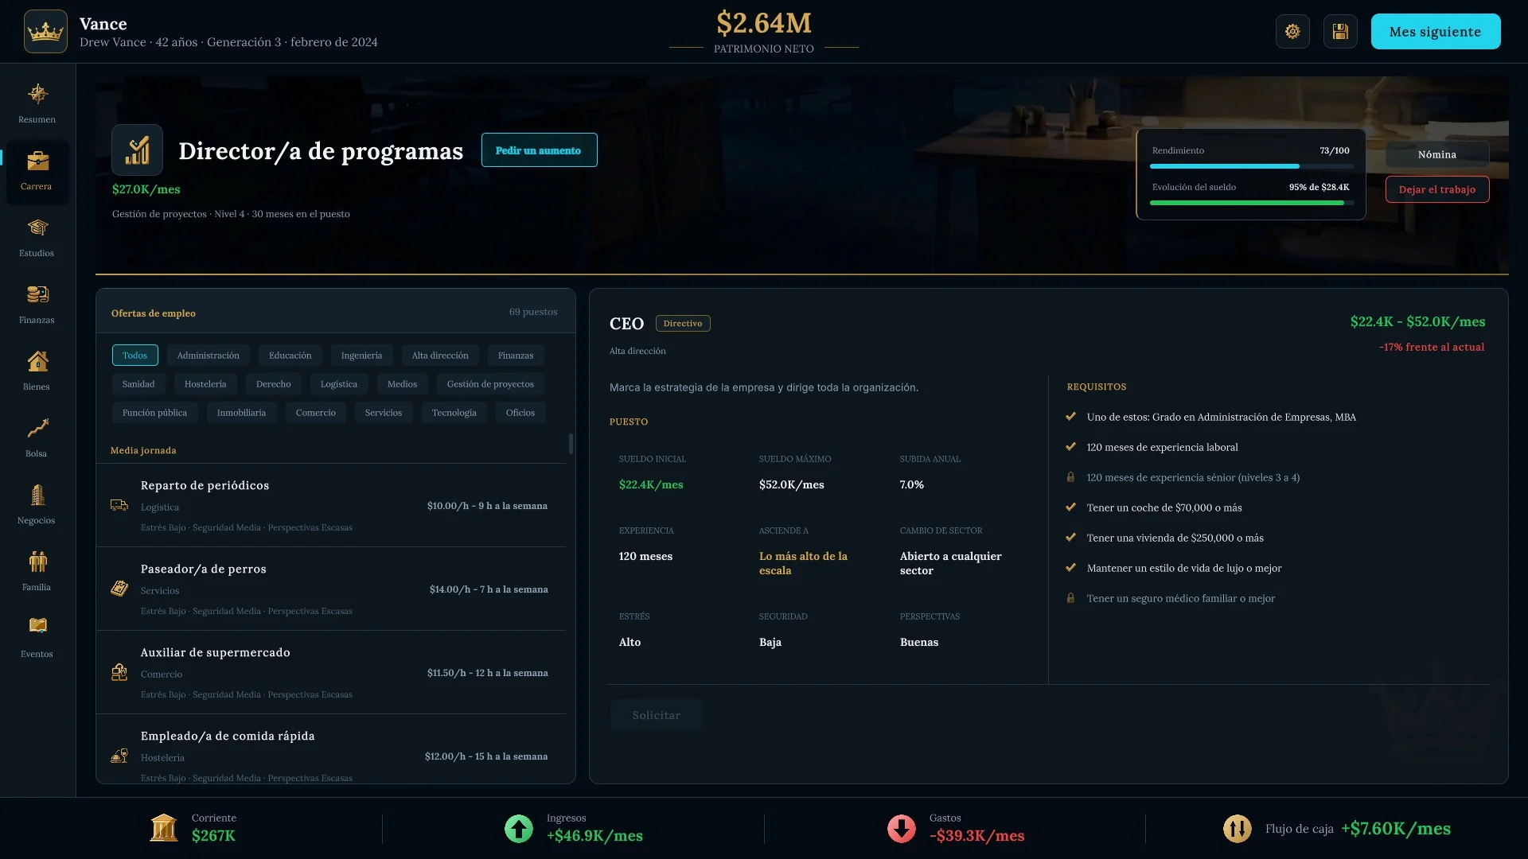Screen dimensions: 1528x859
Task: Open Negocios building icon
Action: click(37, 496)
